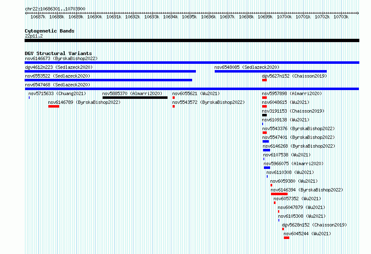Screen dimensions: 371x254
Task: Open the nsv6059380 (Wu2021) label
Action: pyautogui.click(x=294, y=181)
